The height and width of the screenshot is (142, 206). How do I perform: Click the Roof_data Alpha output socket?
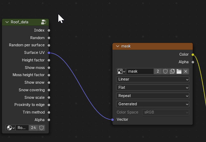(49, 120)
